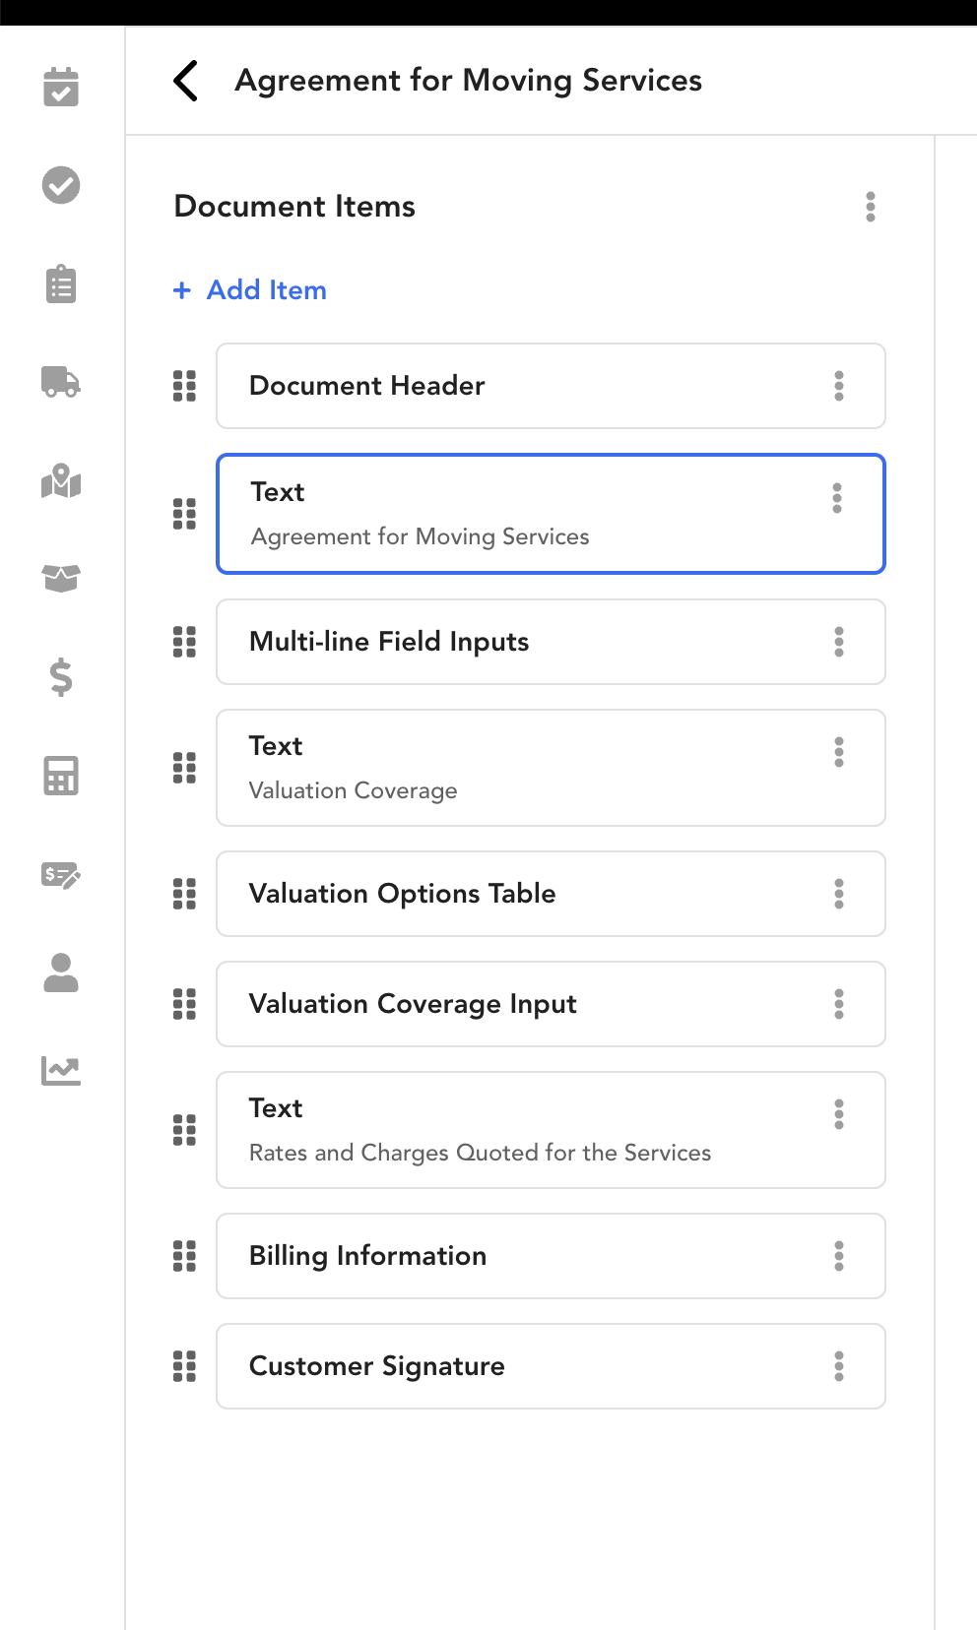This screenshot has width=977, height=1630.
Task: Open the map marker sidebar icon
Action: [x=61, y=480]
